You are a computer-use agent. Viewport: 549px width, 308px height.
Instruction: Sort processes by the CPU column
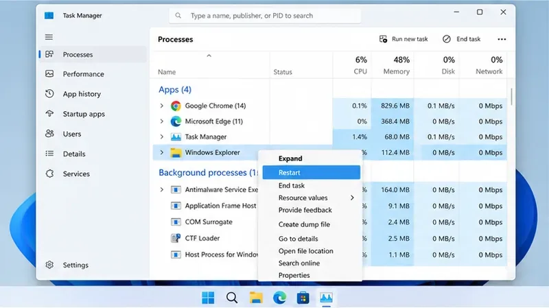[352, 65]
